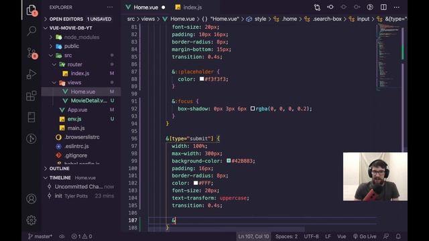Open the Search view in activity bar
429x241 pixels.
pos(32,31)
